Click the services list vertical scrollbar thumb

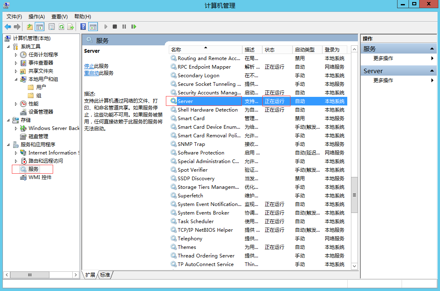tap(354, 195)
